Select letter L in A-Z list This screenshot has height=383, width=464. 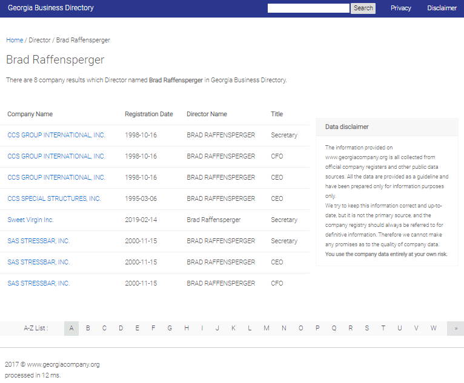(250, 329)
